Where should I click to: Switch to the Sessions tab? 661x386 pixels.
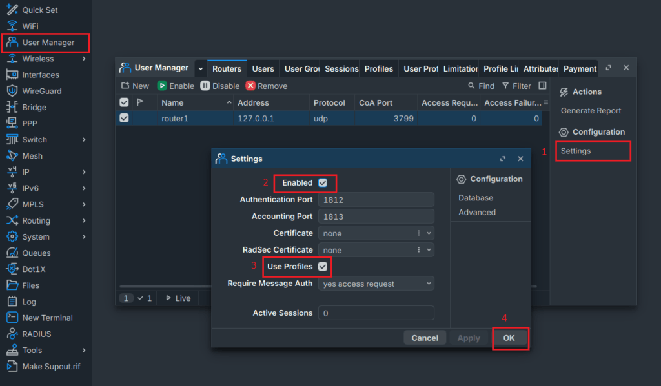(x=341, y=68)
